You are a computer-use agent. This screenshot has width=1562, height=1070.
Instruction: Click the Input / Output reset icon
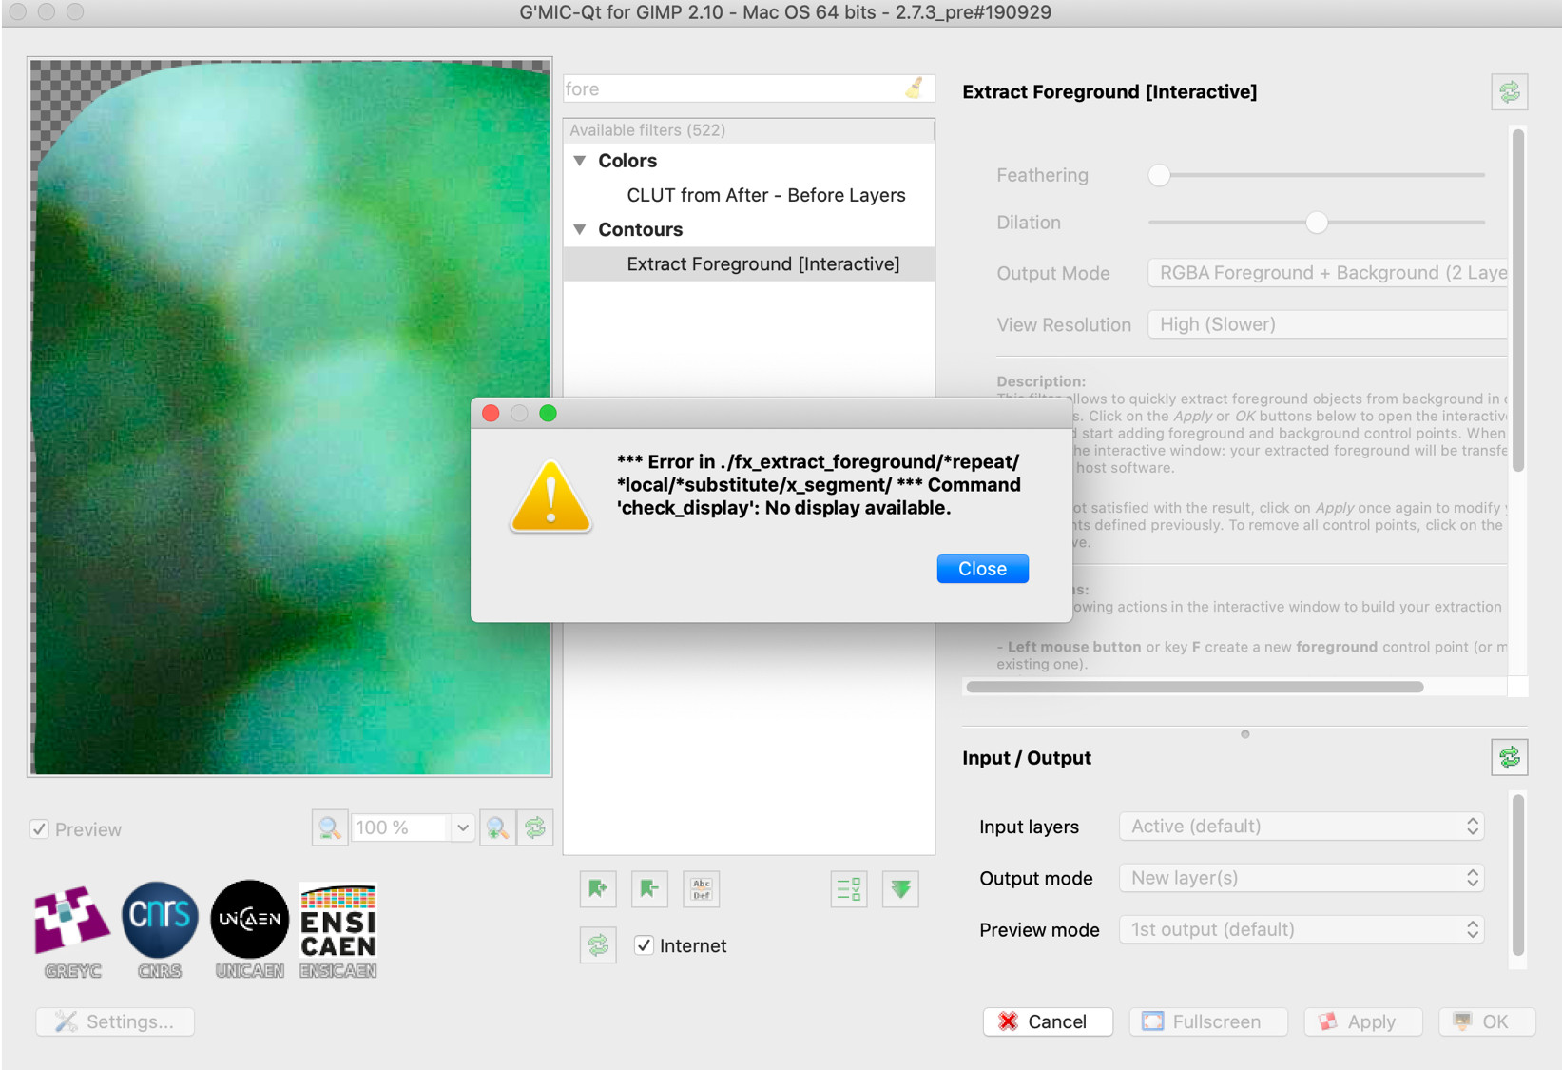1509,758
